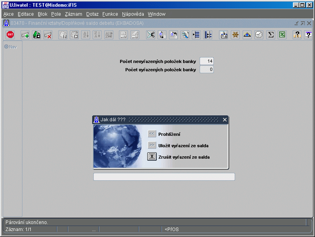Click the question mark with blocks help icon

pyautogui.click(x=297, y=35)
